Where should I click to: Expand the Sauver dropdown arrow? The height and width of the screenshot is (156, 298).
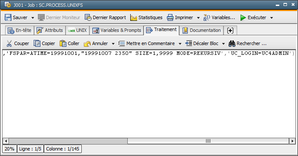pyautogui.click(x=33, y=18)
